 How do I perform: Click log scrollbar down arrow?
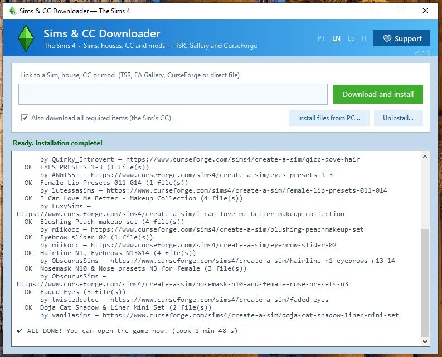[x=425, y=341]
